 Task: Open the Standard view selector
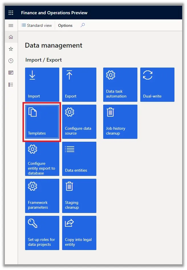click(36, 25)
